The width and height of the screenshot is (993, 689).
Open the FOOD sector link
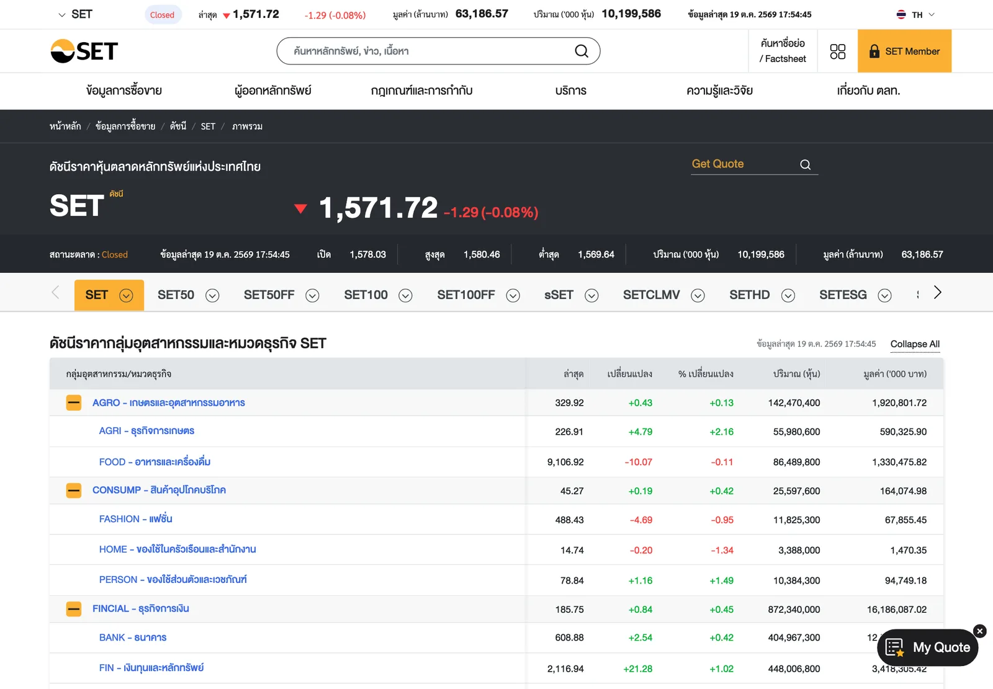(155, 462)
